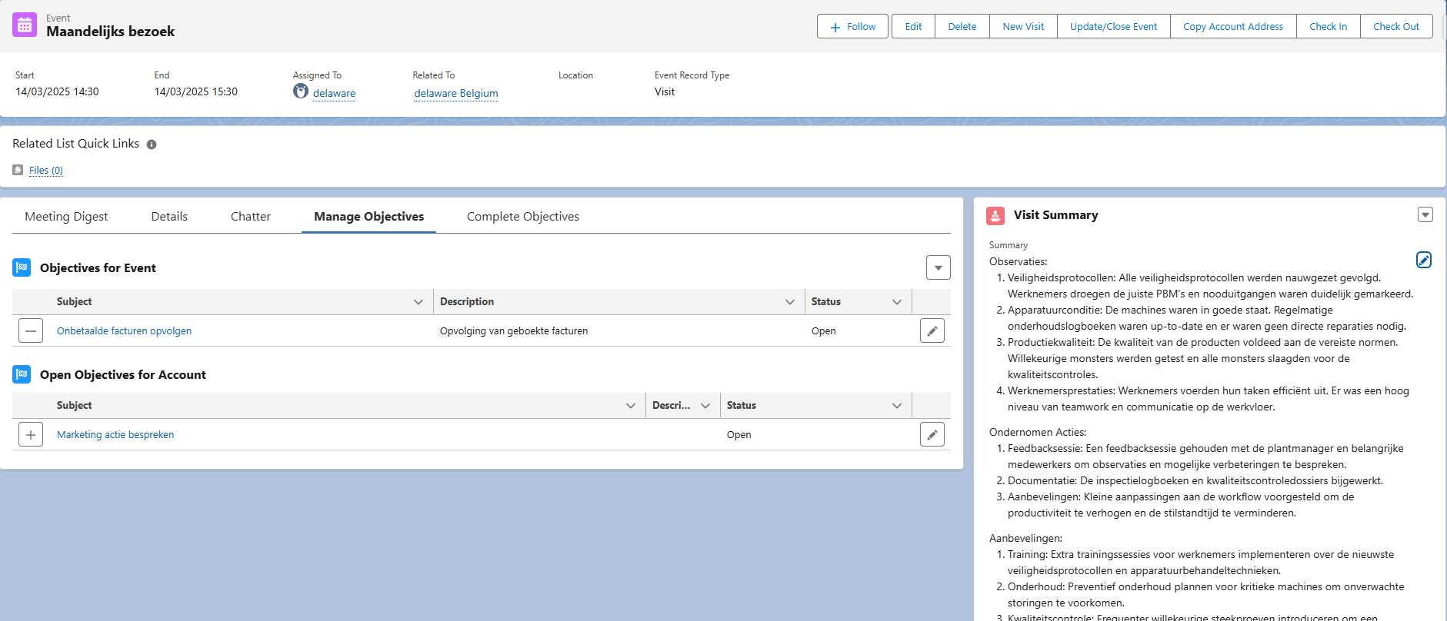Open the Objectives for Event actions dropdown

pyautogui.click(x=938, y=267)
